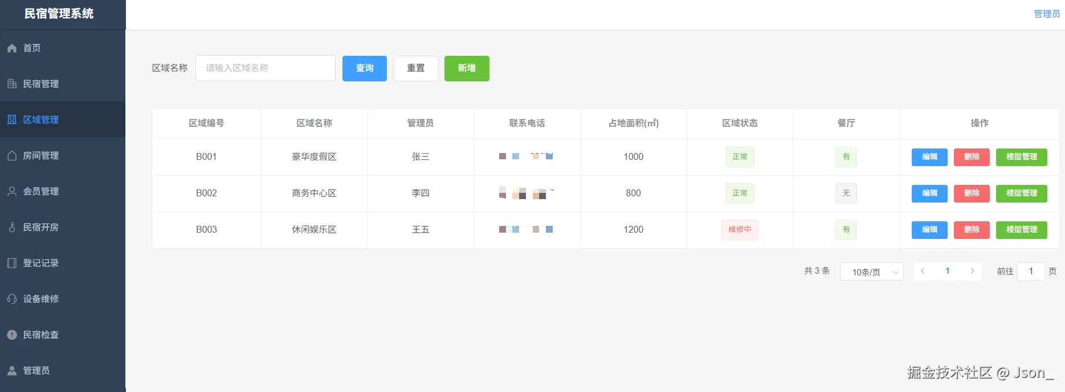Screen dimensions: 1065x392
Task: Click the 区域编号 column header
Action: (206, 123)
